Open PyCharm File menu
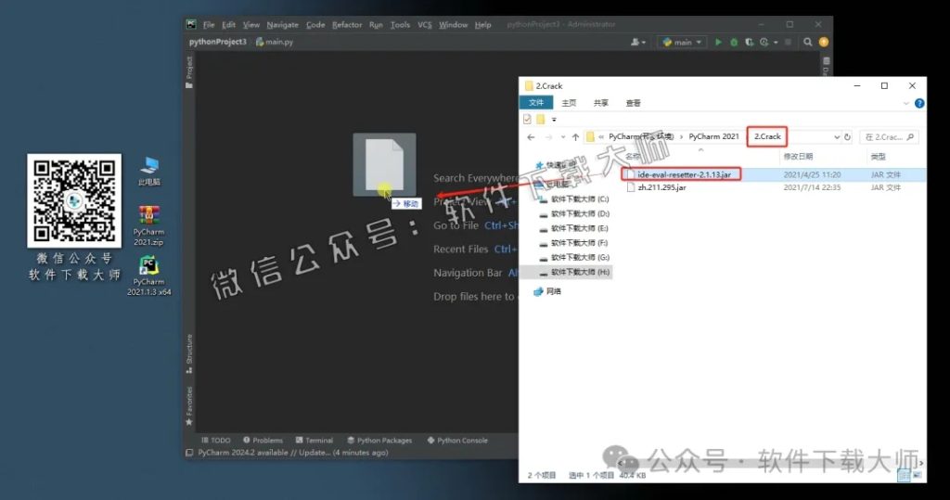This screenshot has height=500, width=950. pyautogui.click(x=209, y=25)
